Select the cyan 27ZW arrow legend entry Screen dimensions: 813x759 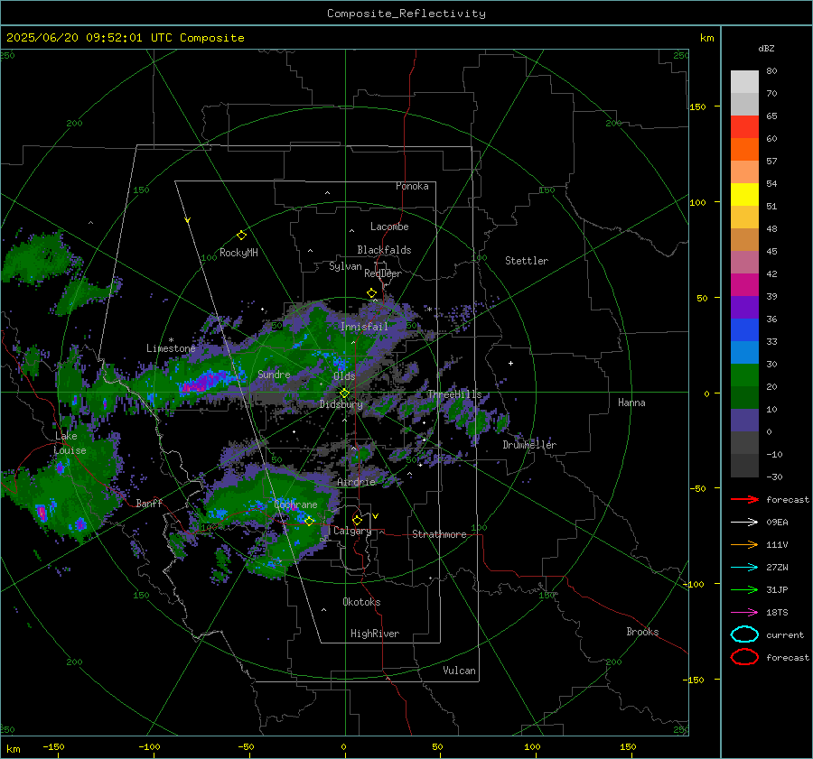coord(744,567)
